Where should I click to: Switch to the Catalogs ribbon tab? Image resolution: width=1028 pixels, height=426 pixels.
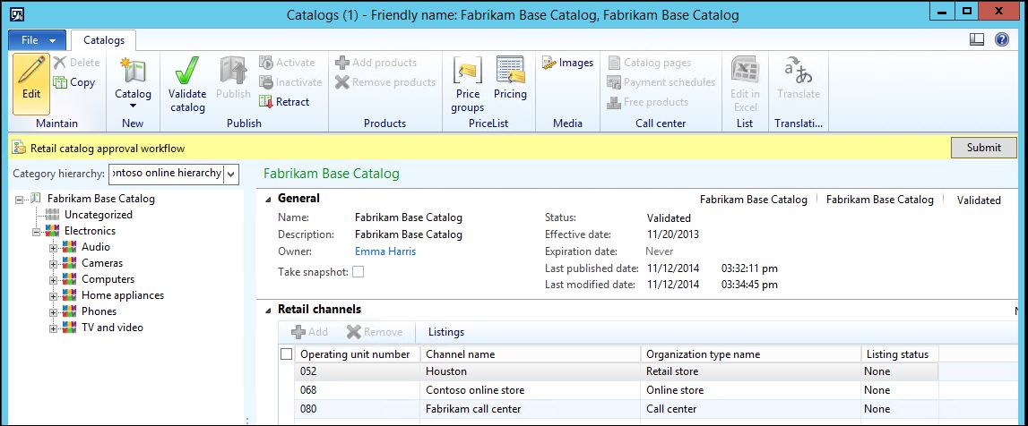(x=104, y=40)
